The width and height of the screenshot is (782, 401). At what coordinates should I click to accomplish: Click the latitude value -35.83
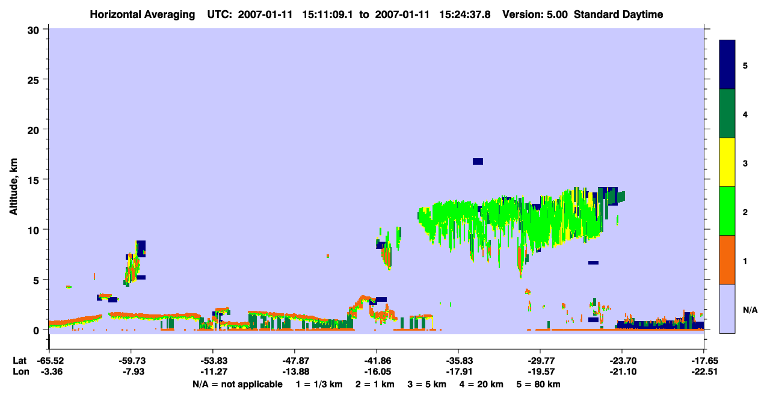coord(458,361)
